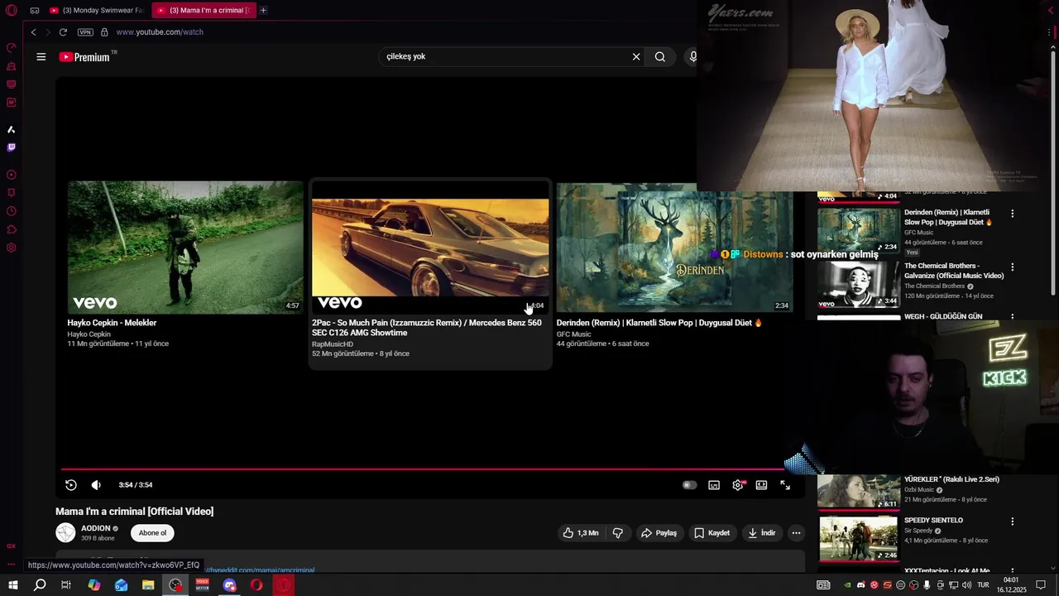Open File Explorer from the taskbar
Screen dimensions: 1059x596
148,585
